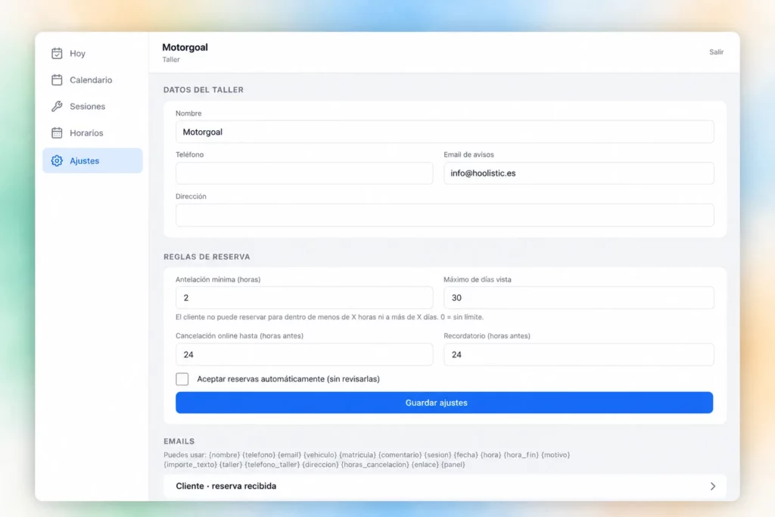Image resolution: width=775 pixels, height=517 pixels.
Task: Click the Hoy calendar-check icon
Action: tap(57, 54)
